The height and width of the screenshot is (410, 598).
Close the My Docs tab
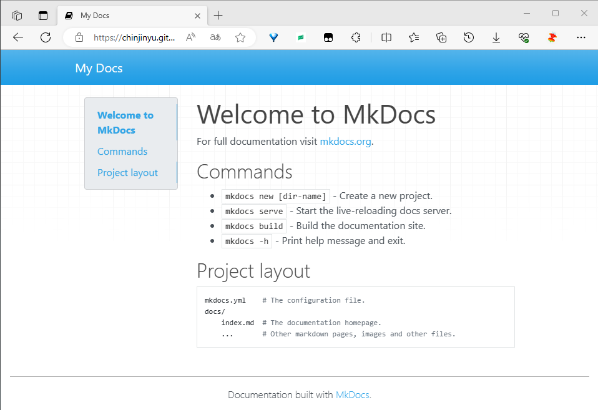(x=197, y=16)
